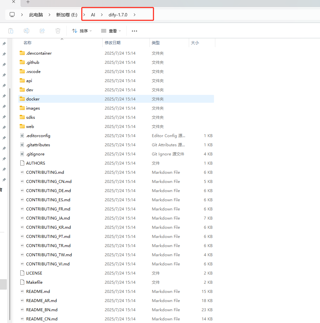The width and height of the screenshot is (320, 323).
Task: Sort by 修改日期 column header
Action: [113, 43]
